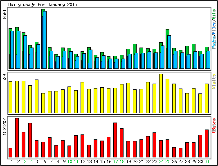Select day label 7 on x-axis
Screen dimensions: 218x166
click(51, 161)
